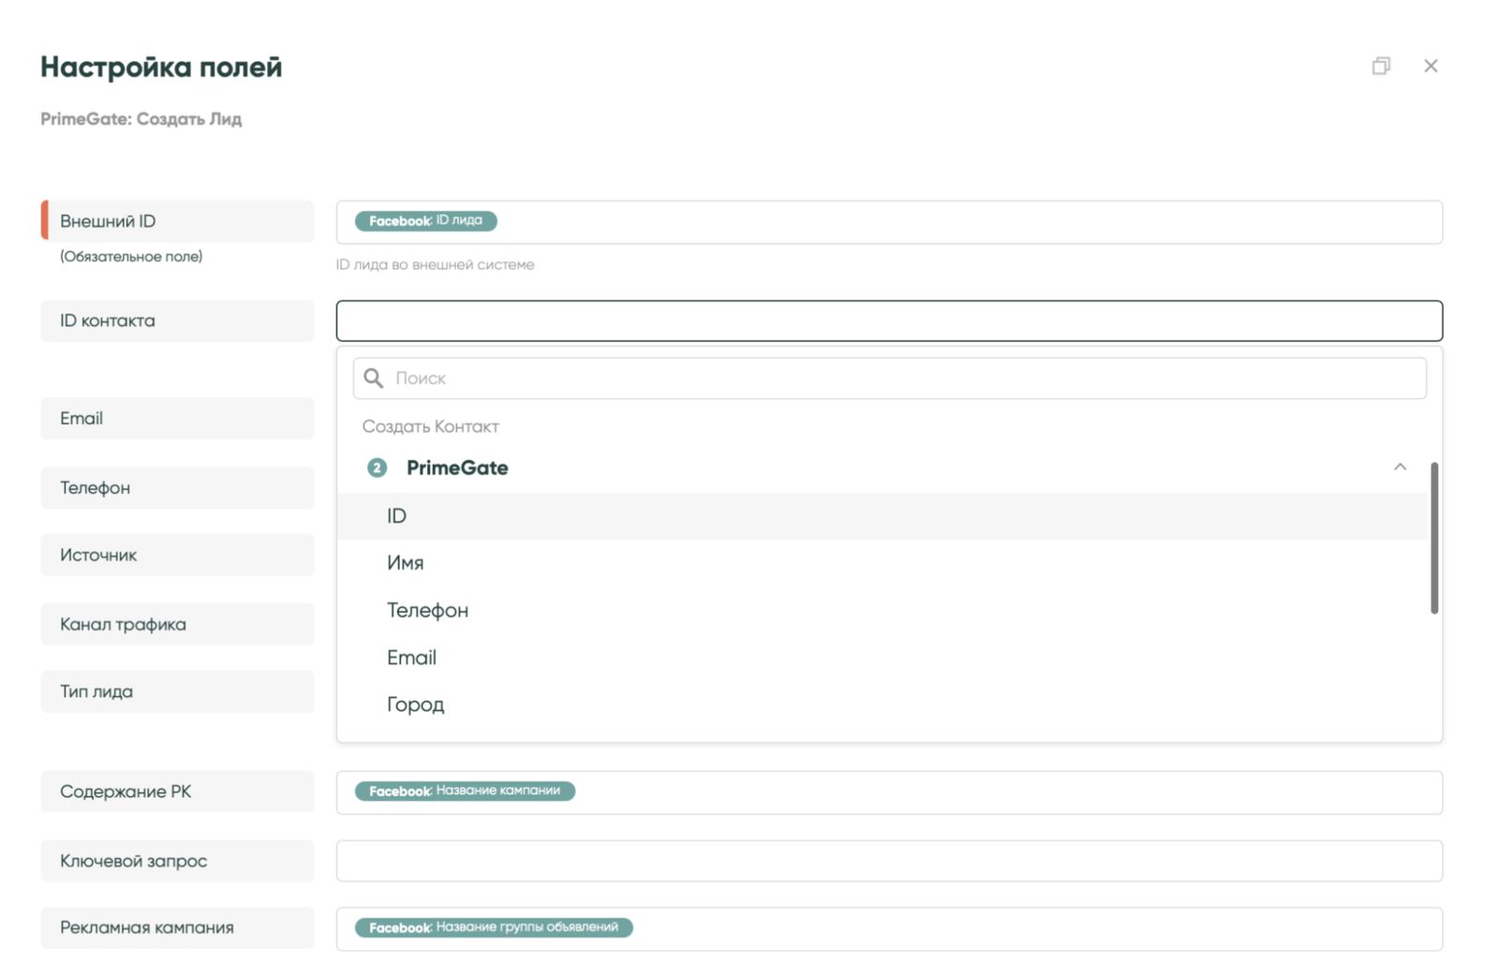Viewport: 1499px width, 964px height.
Task: Pick Email in the dropdown list
Action: [x=411, y=658]
